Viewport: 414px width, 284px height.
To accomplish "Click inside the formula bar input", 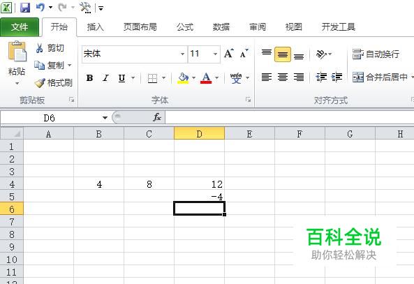I will 289,117.
